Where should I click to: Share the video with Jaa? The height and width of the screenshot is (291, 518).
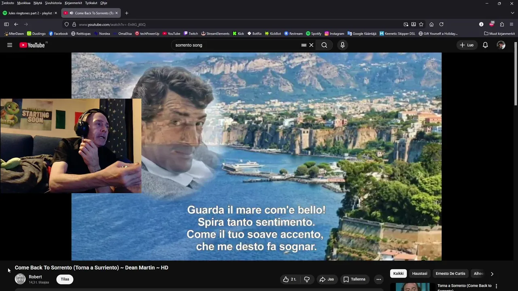[x=327, y=279]
